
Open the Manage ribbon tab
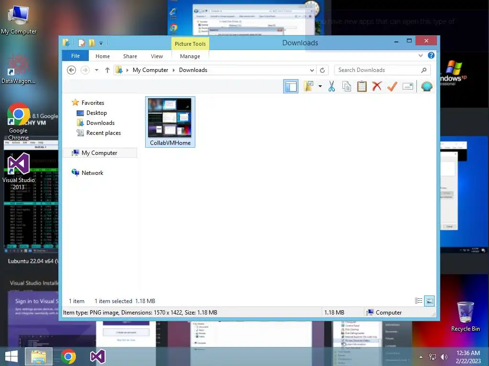click(x=190, y=56)
